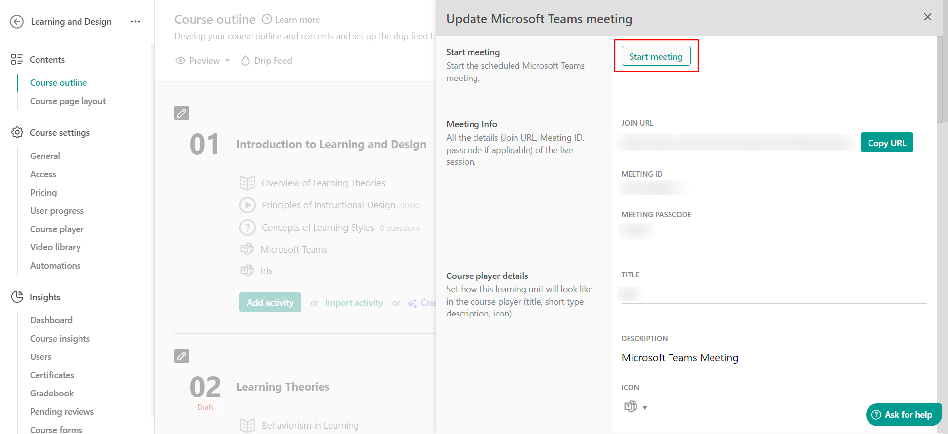Click the Add activity button
The width and height of the screenshot is (948, 434).
click(270, 302)
